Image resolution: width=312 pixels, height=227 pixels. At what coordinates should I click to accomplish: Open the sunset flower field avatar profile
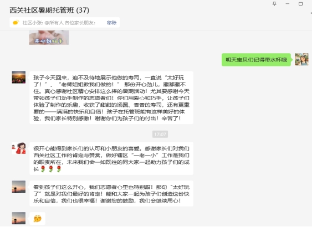pos(19,78)
